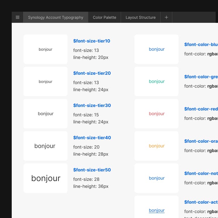Add a new tab with plus icon
Screen dimensions: 218x218
[x=166, y=17]
